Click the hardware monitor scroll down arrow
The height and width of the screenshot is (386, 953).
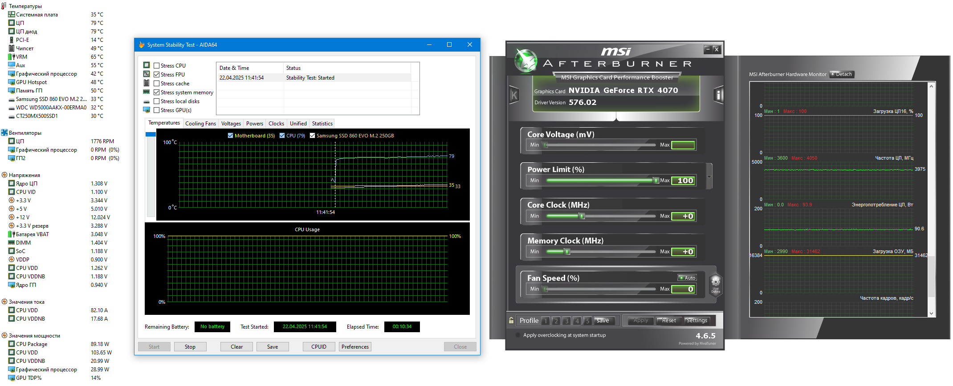tap(931, 313)
